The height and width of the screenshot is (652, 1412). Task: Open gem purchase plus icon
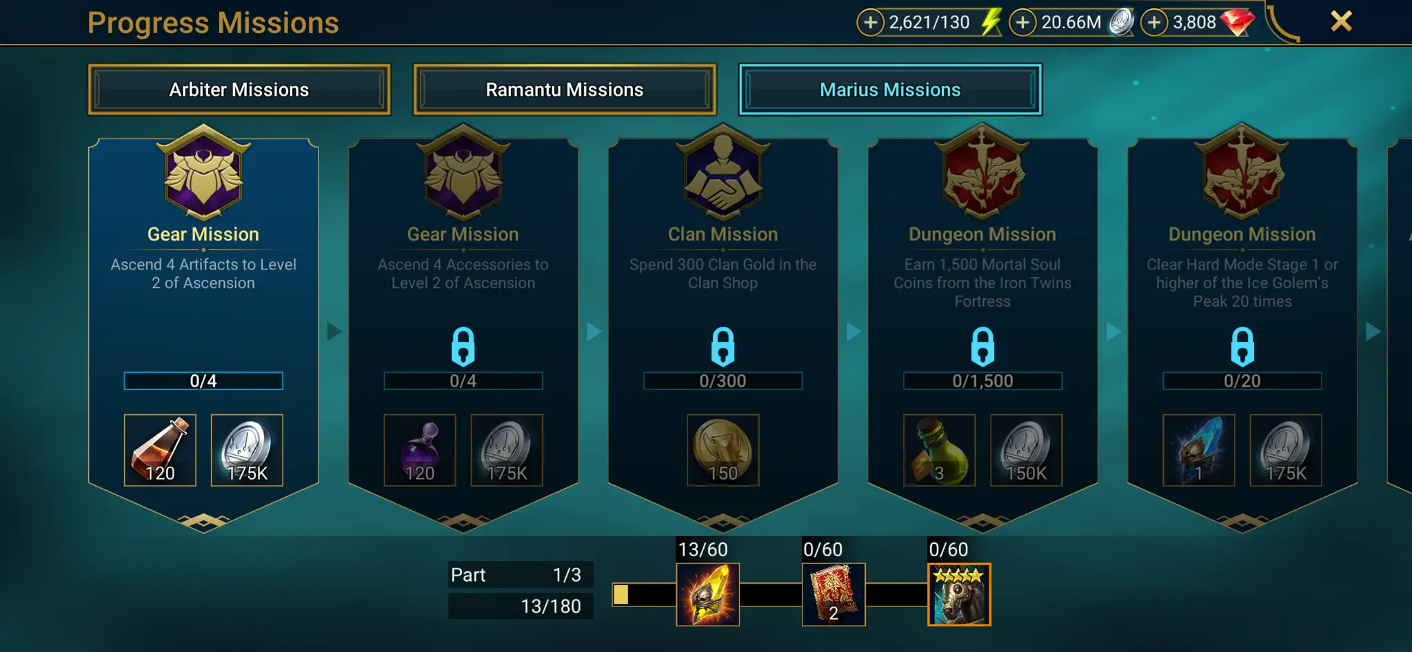click(x=1155, y=22)
